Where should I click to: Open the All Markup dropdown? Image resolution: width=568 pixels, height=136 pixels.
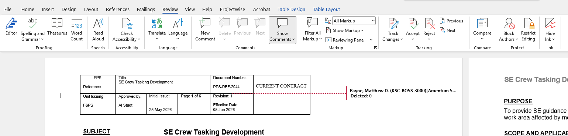pyautogui.click(x=354, y=21)
